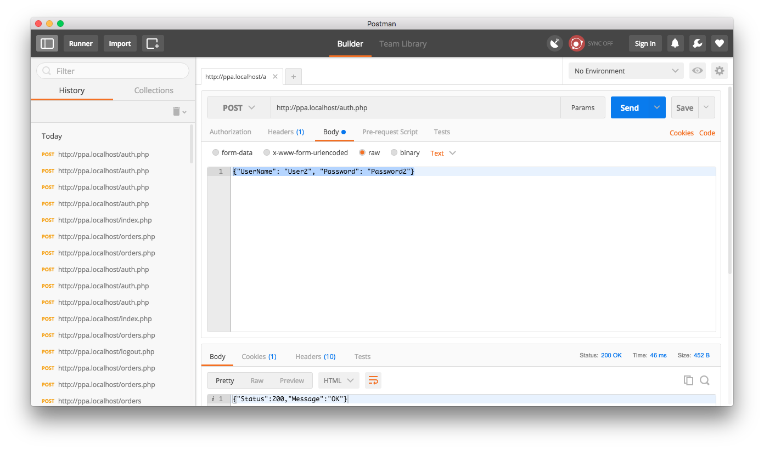
Task: Click the Import button
Action: pos(120,43)
